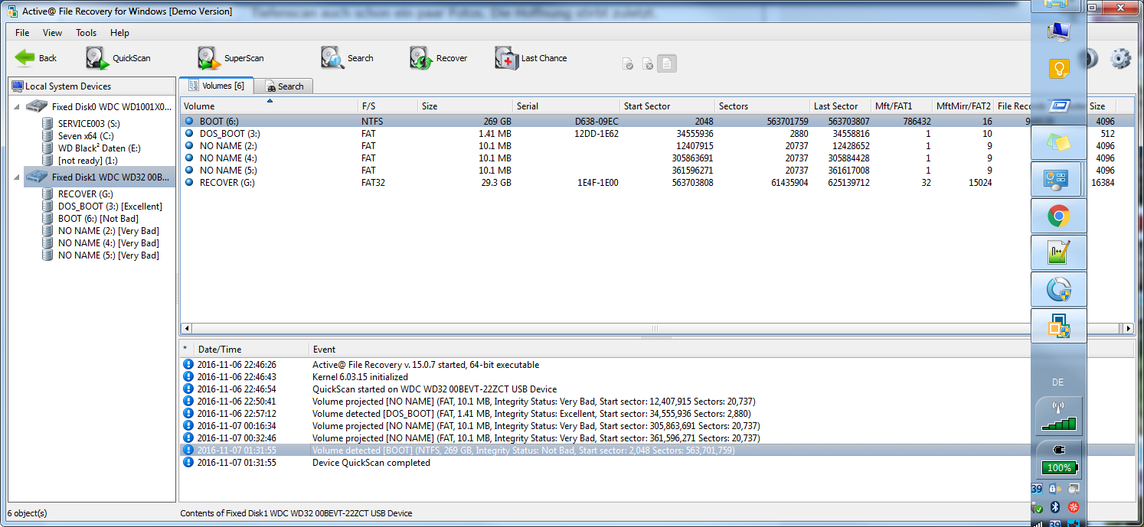
Task: Select the RECOVER (G:) row in volumes list
Action: pos(657,183)
